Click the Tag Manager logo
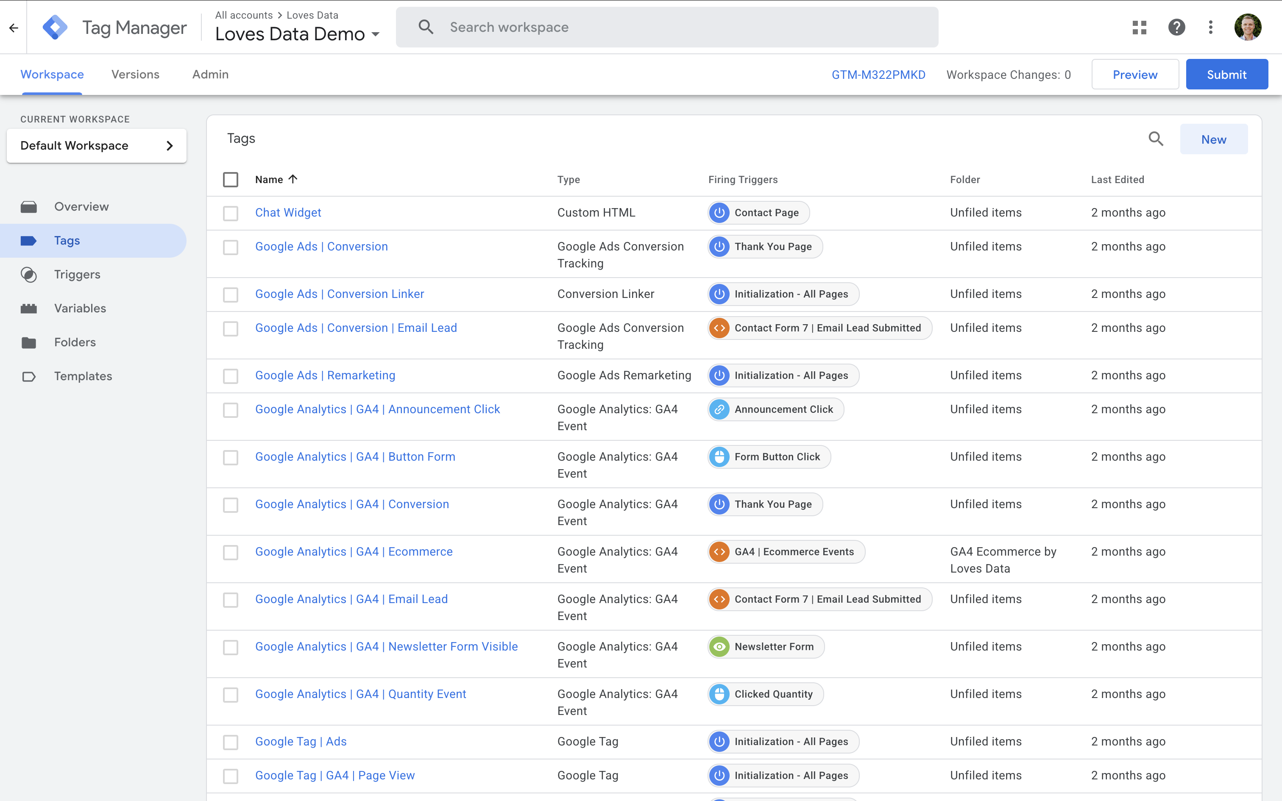The height and width of the screenshot is (801, 1282). (55, 28)
